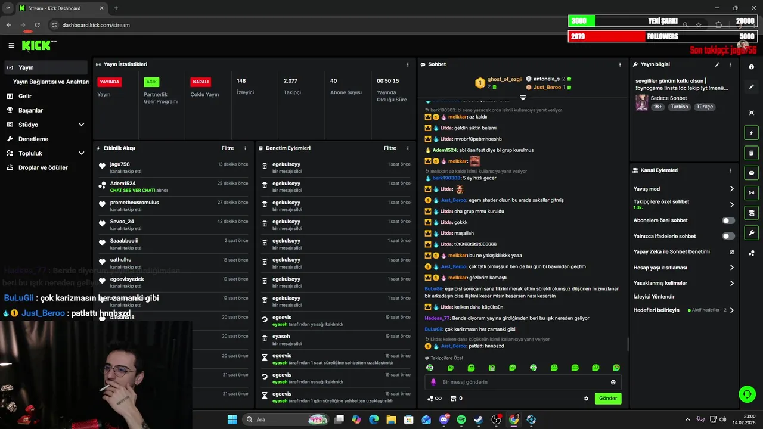Viewport: 763px width, 429px height.
Task: Toggle the chat bubble panel icon
Action: (x=751, y=173)
